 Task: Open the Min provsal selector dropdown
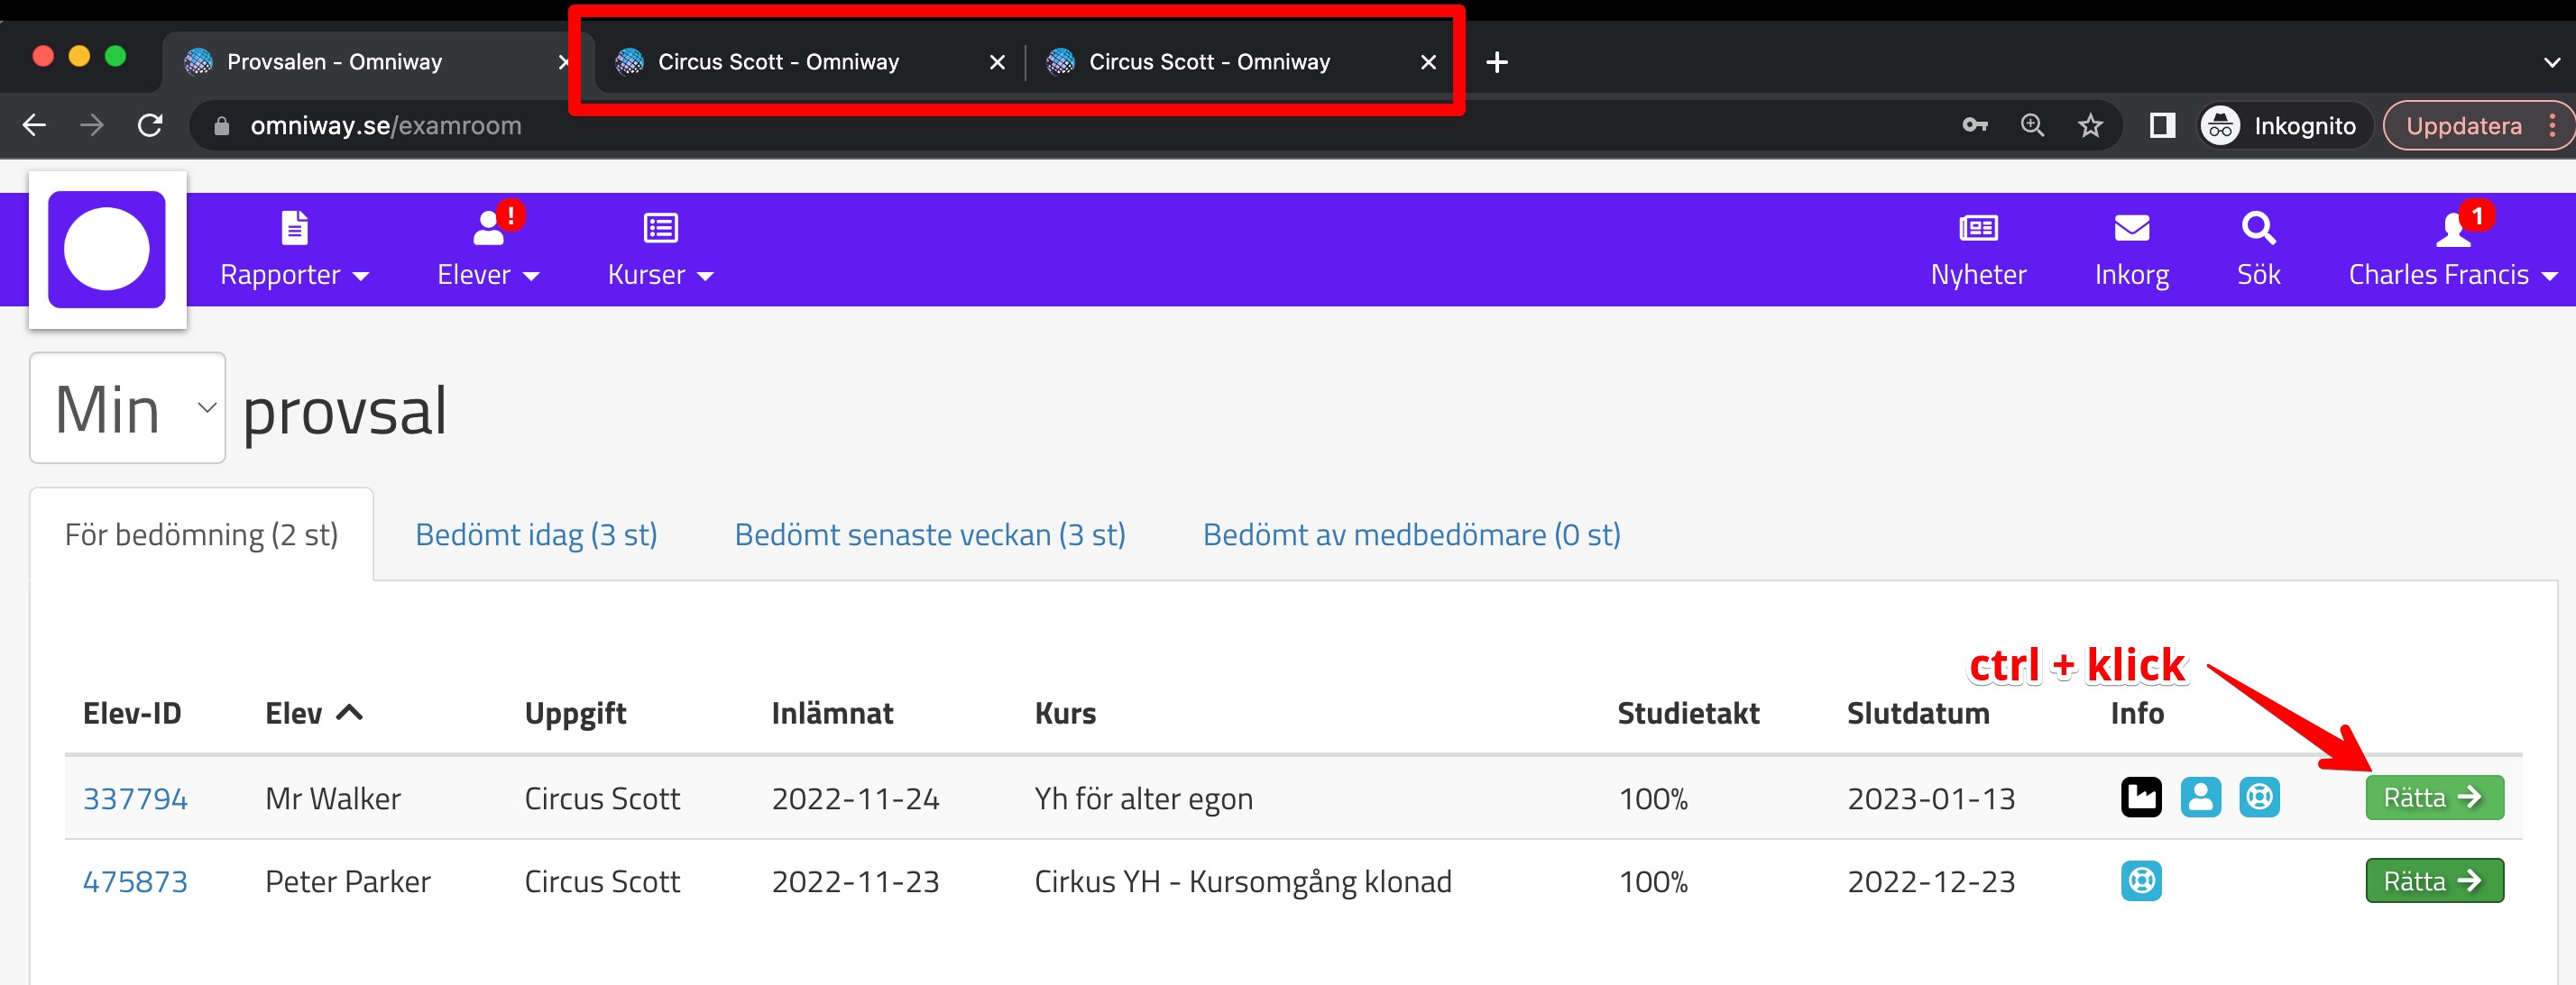point(127,408)
